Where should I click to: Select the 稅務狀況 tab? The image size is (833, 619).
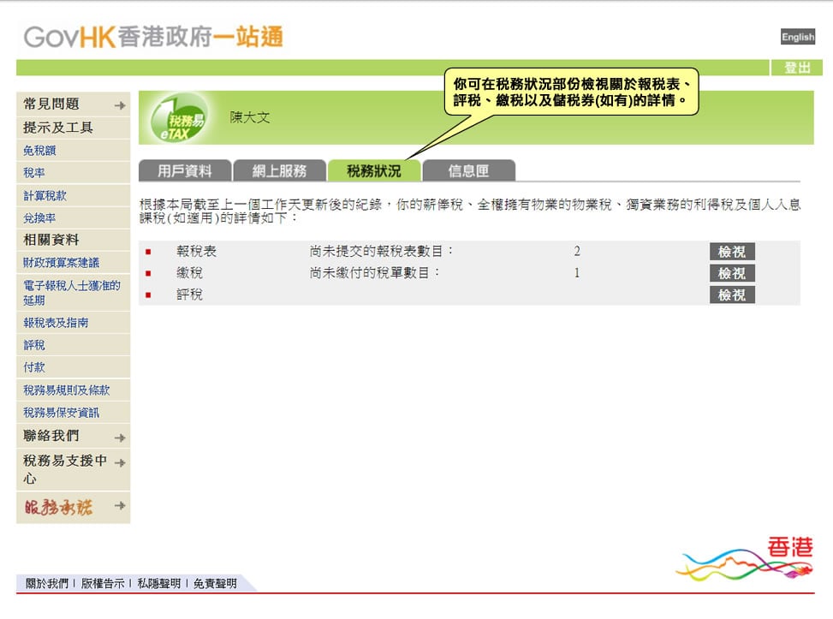(373, 171)
